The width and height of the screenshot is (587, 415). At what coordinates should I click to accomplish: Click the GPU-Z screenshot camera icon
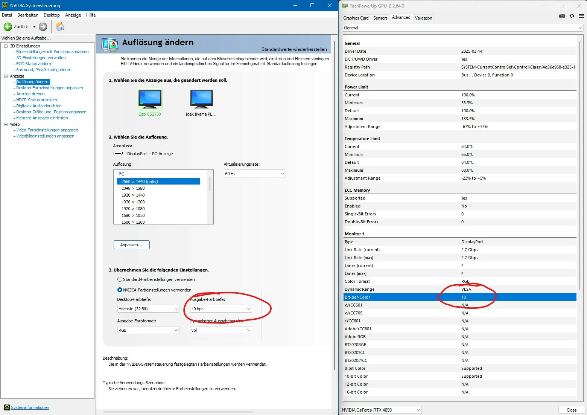point(562,16)
